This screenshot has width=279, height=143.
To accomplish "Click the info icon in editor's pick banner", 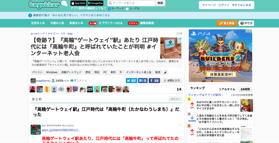I will pos(30,15).
